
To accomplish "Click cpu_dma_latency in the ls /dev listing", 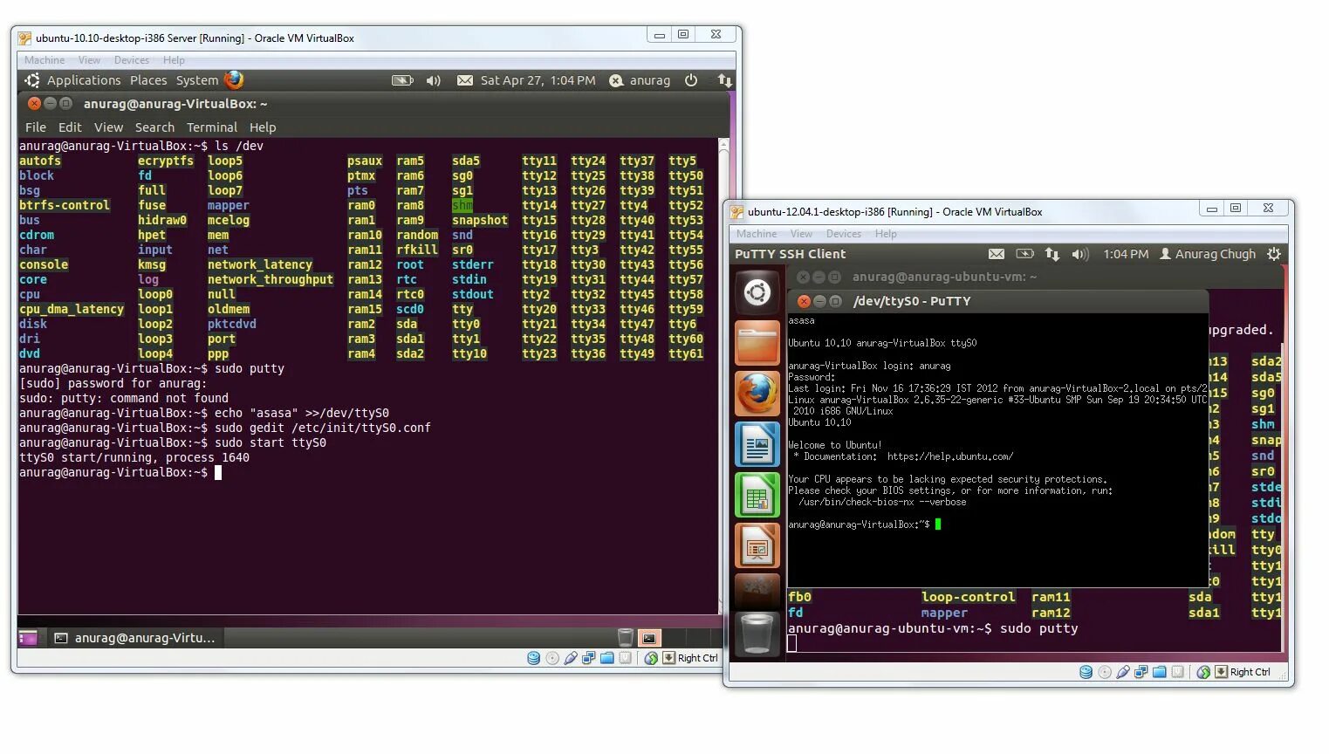I will tap(72, 309).
